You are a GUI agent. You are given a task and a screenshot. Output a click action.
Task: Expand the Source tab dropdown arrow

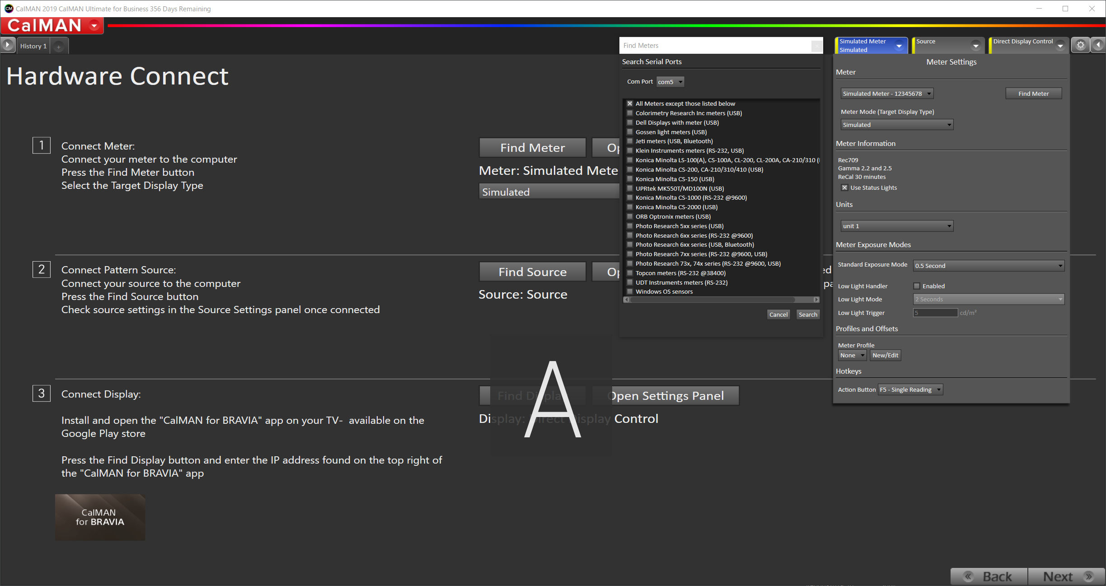coord(976,46)
